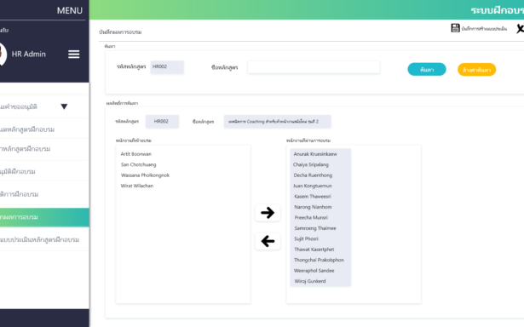Select Chaiya Sripalang in right list

(311, 164)
